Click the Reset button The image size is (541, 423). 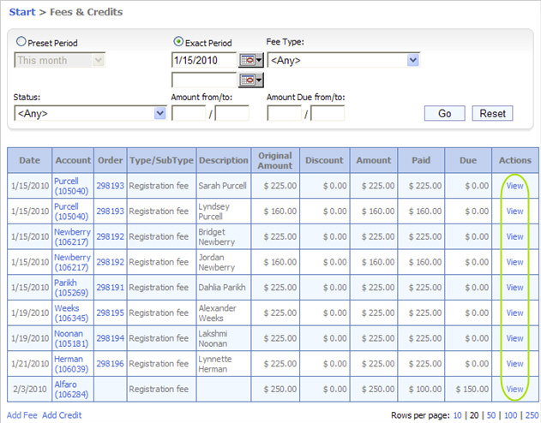(x=492, y=113)
